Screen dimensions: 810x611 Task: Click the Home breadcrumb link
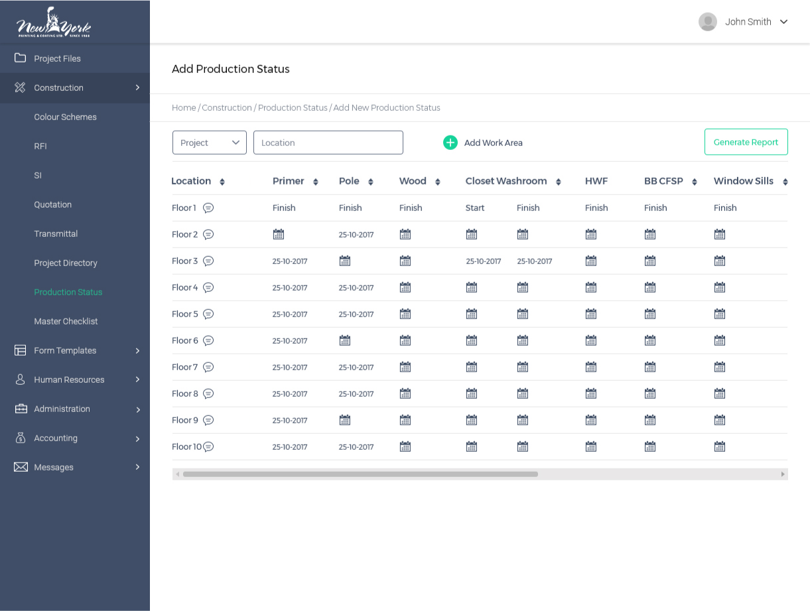pyautogui.click(x=184, y=107)
